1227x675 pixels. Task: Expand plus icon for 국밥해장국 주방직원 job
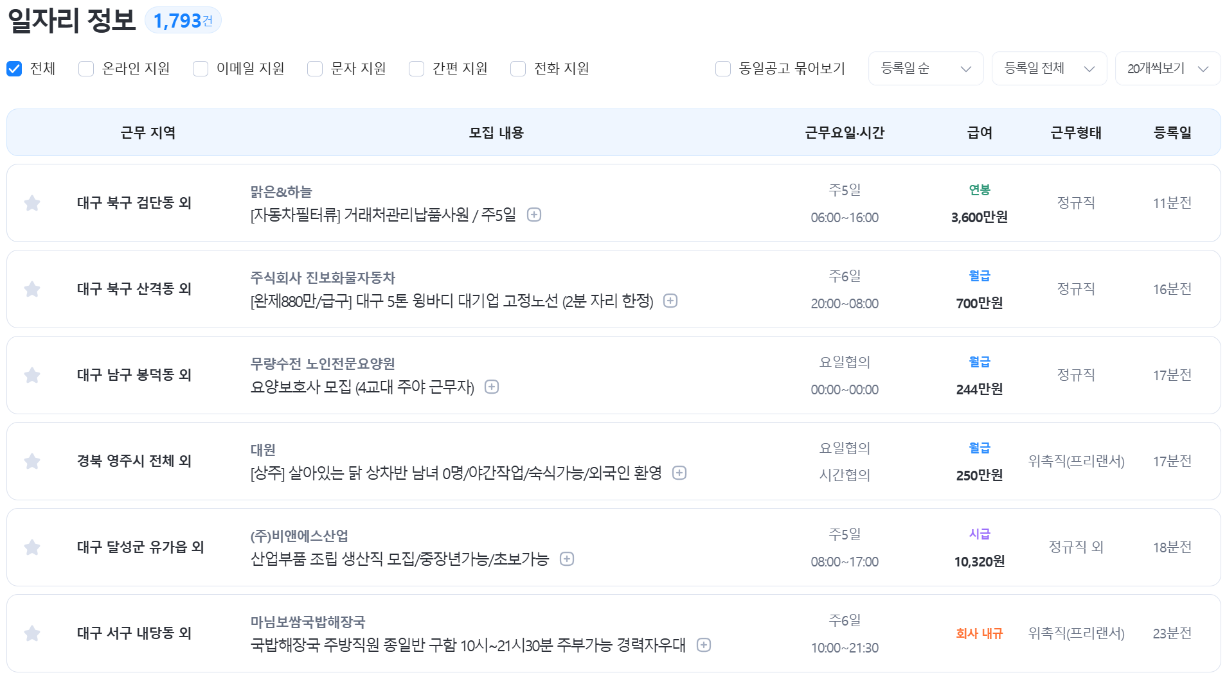tap(704, 645)
